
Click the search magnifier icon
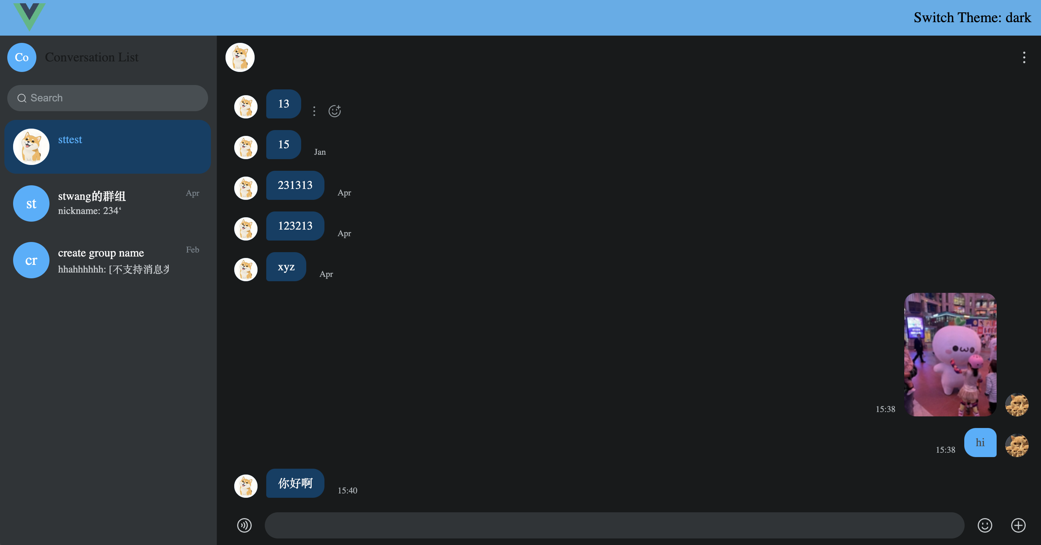[x=22, y=98]
